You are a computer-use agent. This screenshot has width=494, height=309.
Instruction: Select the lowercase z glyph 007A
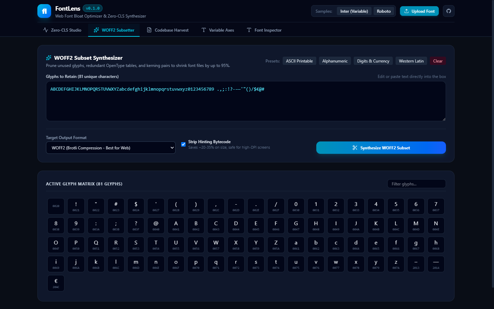pyautogui.click(x=396, y=264)
